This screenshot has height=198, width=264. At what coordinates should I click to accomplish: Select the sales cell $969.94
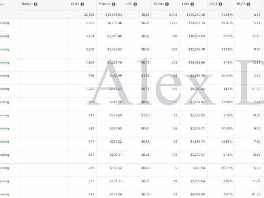pyautogui.click(x=199, y=168)
